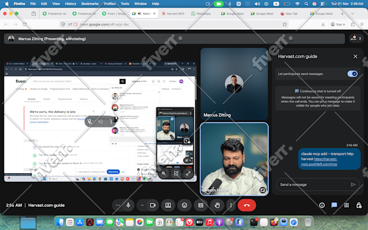Open More options in call controls
The image size is (368, 230).
pyautogui.click(x=231, y=205)
